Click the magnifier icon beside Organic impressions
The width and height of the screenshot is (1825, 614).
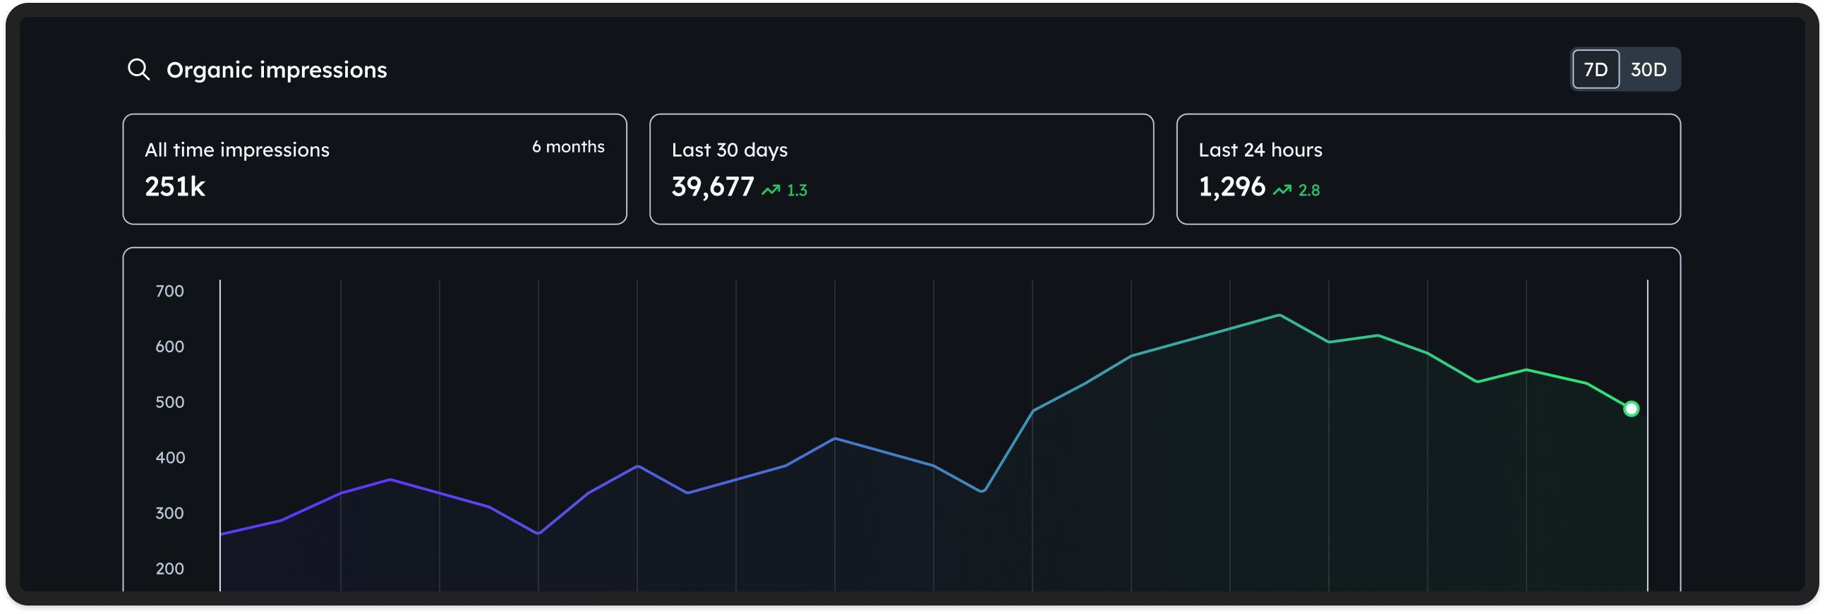tap(138, 69)
